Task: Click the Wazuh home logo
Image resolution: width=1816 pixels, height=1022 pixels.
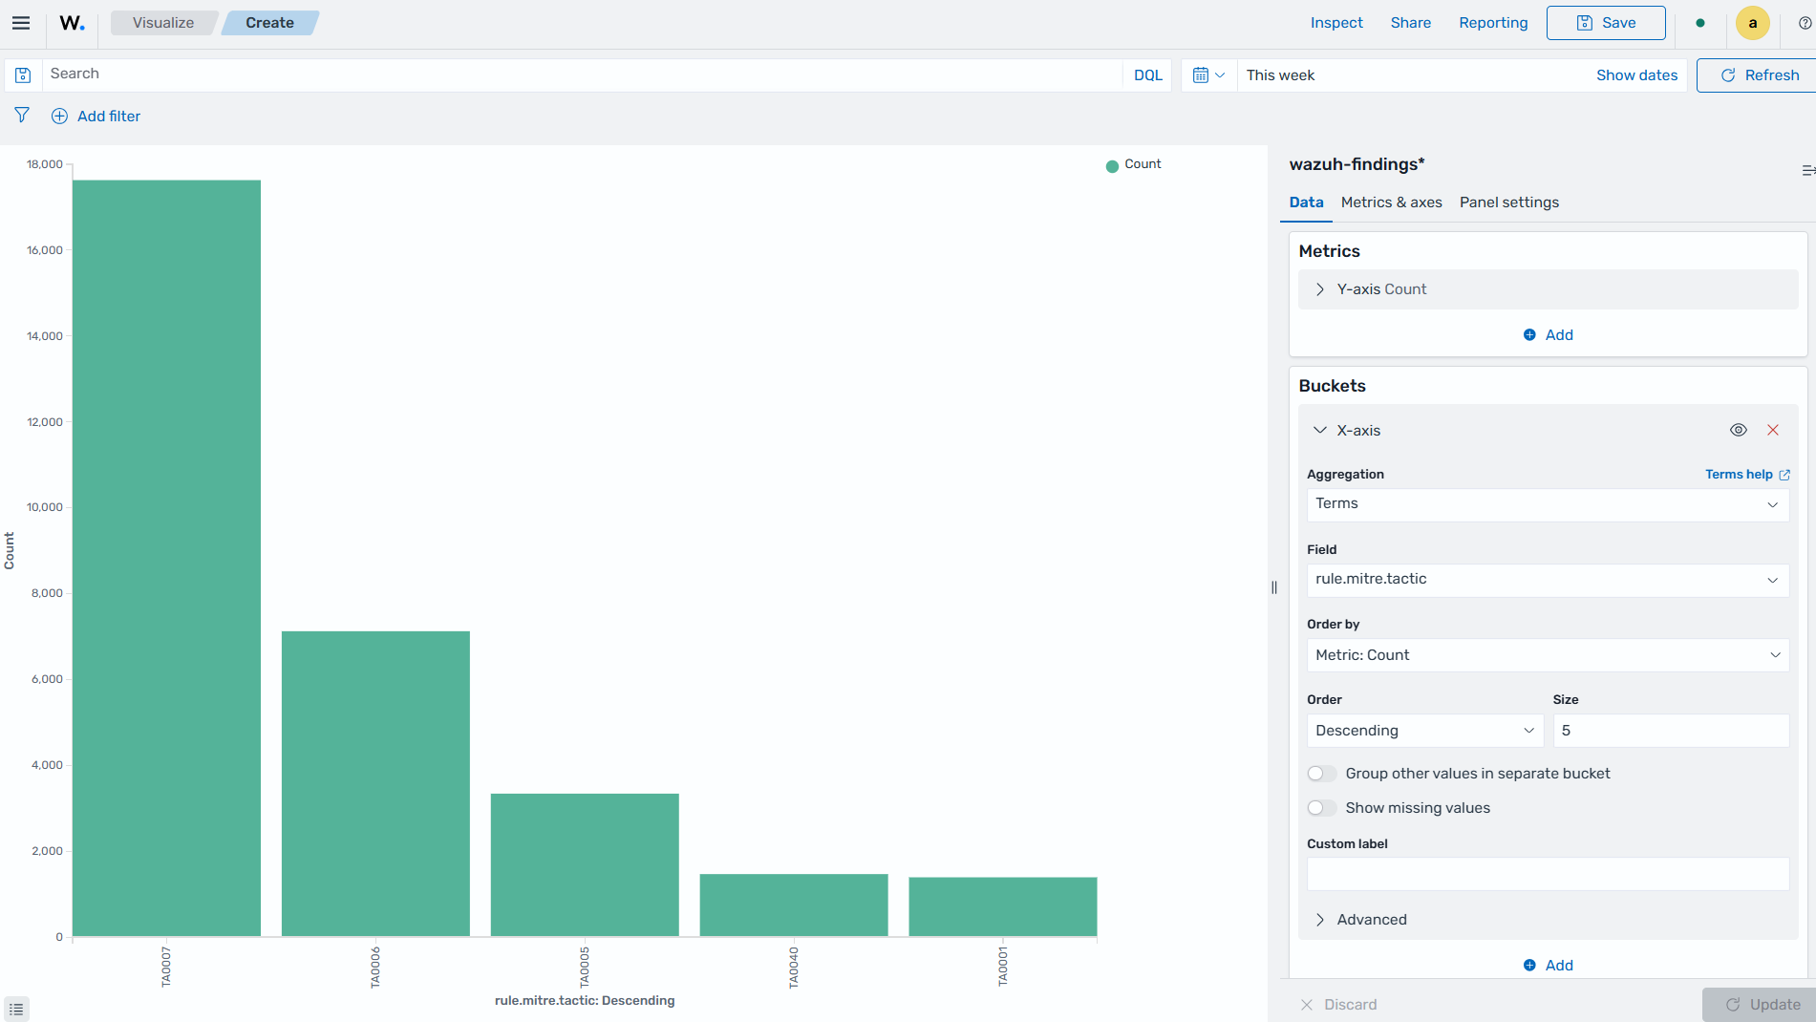Action: click(72, 23)
